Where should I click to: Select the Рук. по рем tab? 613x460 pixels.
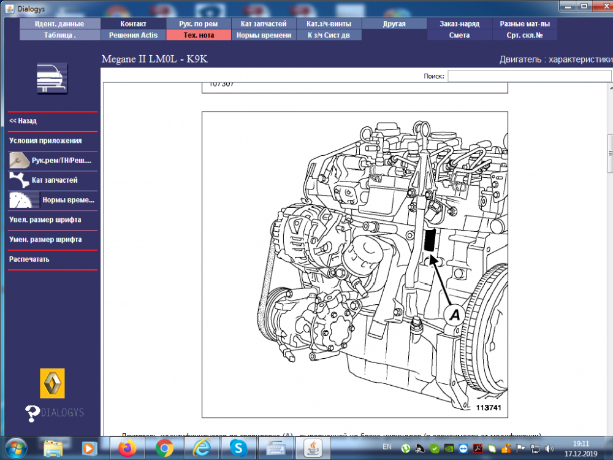click(x=199, y=23)
